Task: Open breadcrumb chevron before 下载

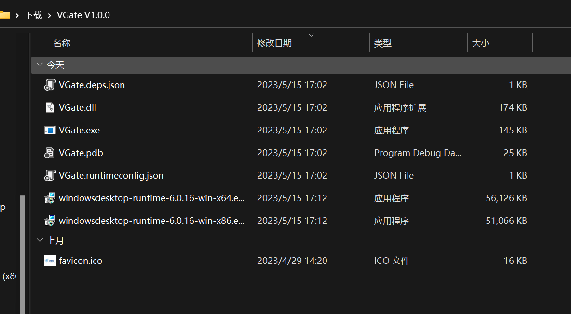Action: coord(17,15)
